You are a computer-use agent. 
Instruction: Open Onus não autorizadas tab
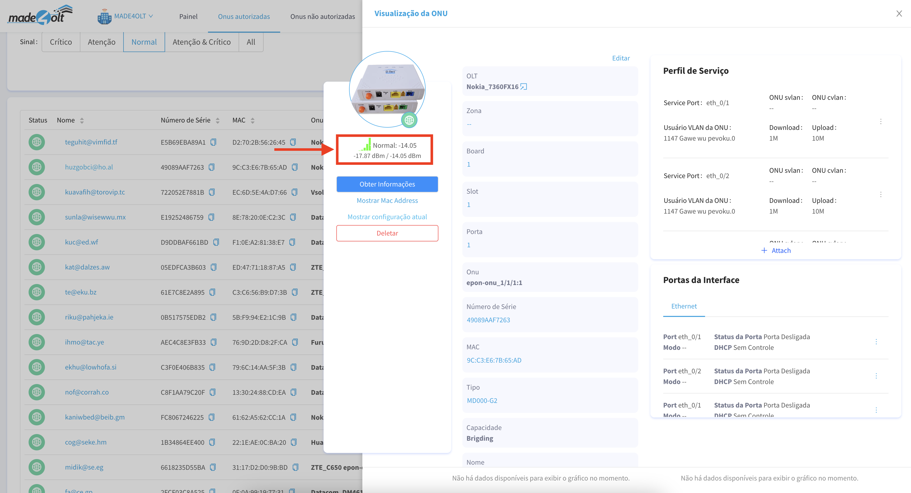pos(322,17)
